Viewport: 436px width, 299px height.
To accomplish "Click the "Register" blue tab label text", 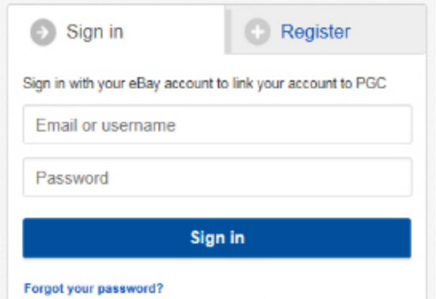I will [x=315, y=31].
